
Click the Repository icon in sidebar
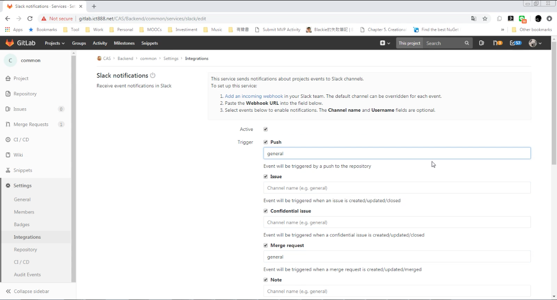(8, 93)
